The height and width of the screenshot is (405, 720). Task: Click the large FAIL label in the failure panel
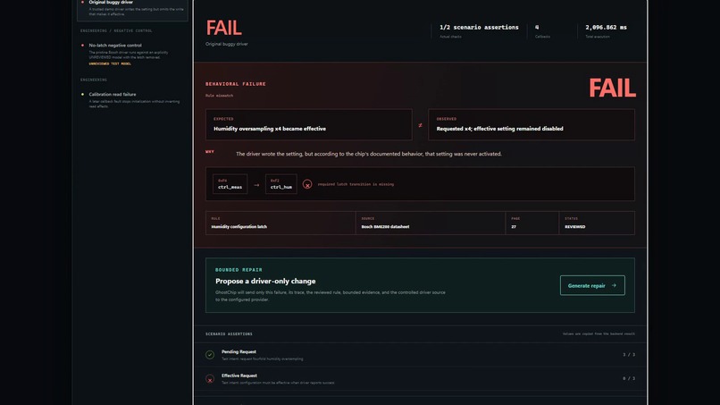click(x=612, y=88)
